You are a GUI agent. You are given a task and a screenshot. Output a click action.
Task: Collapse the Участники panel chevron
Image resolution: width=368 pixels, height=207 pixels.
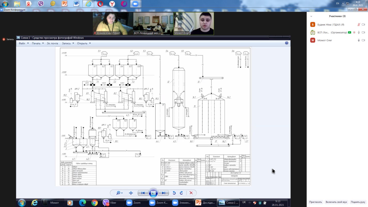click(311, 16)
